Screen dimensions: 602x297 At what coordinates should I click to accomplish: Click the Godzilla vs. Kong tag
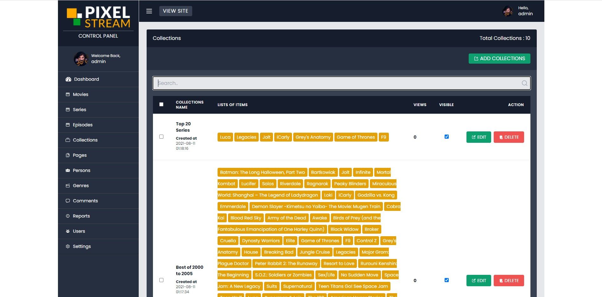point(376,195)
